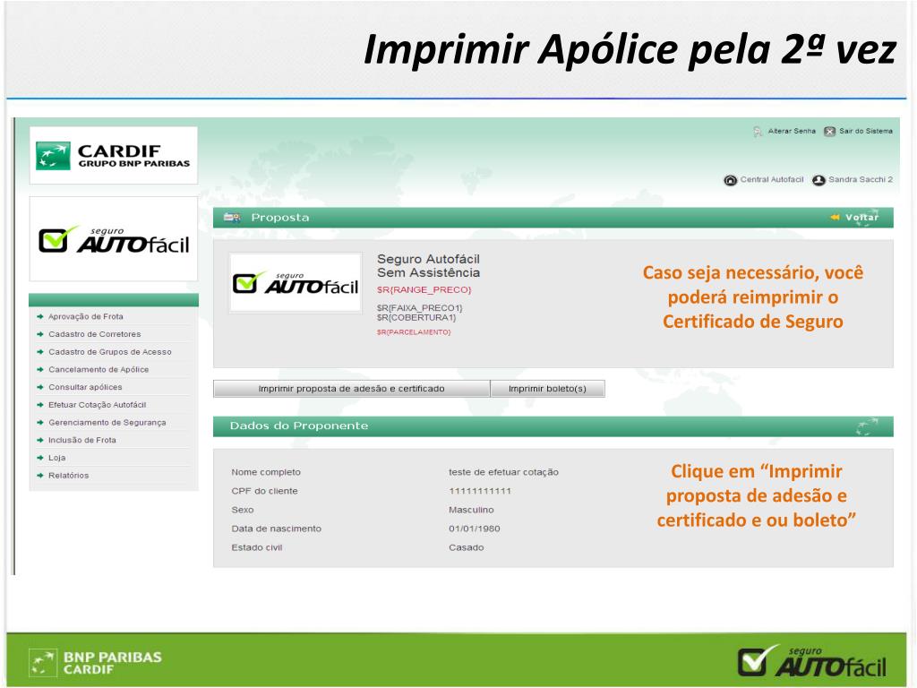Click the Alterar Senha link
The width and height of the screenshot is (917, 688).
792,131
